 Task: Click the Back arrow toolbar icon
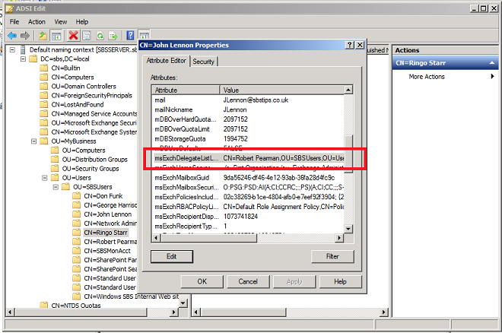(11, 35)
